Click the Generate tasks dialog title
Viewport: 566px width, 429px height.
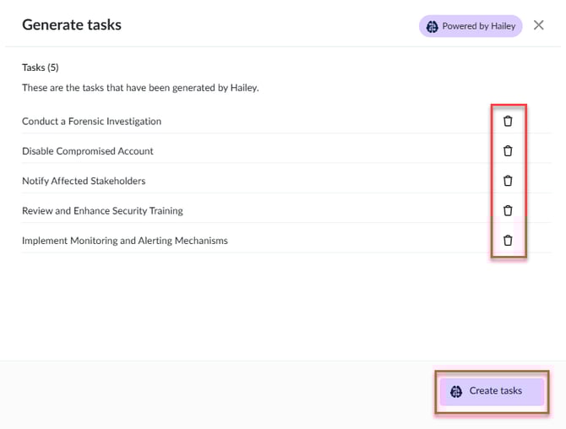(72, 24)
